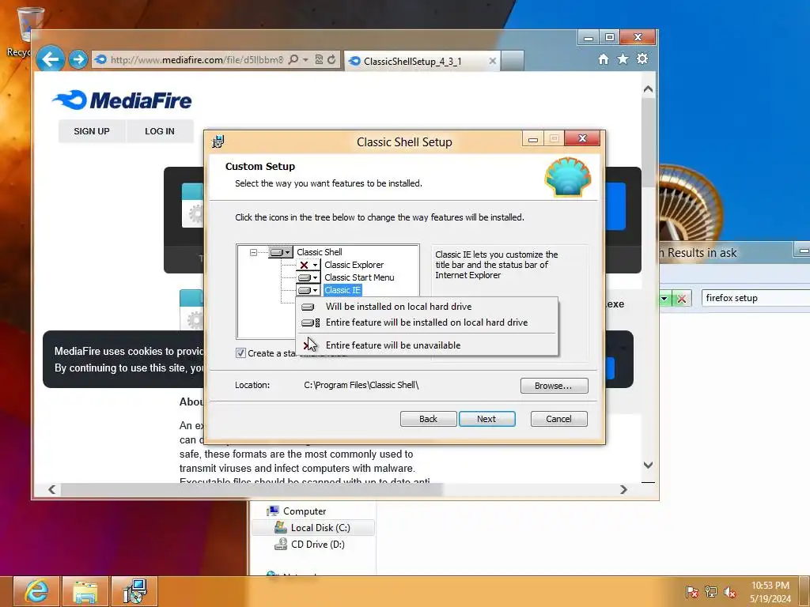Minimize the Classic Shell Setup dialog
The width and height of the screenshot is (810, 607).
click(533, 139)
